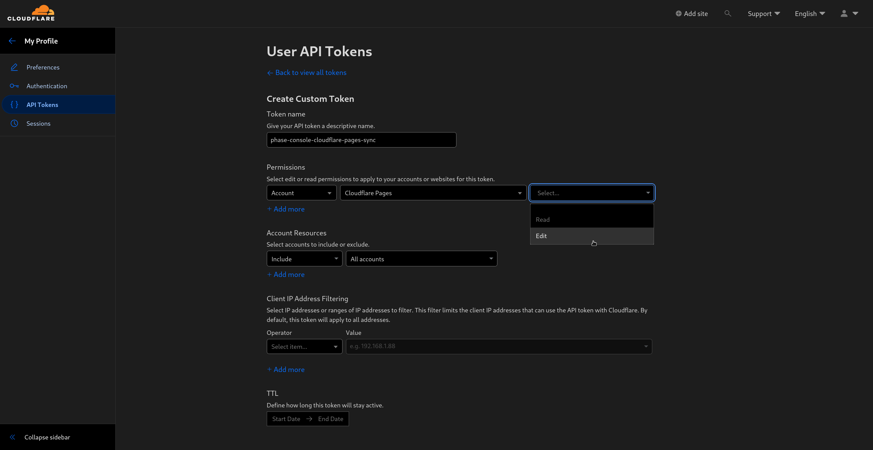Screen dimensions: 873x450
Task: Open the search icon in the top bar
Action: coord(728,13)
